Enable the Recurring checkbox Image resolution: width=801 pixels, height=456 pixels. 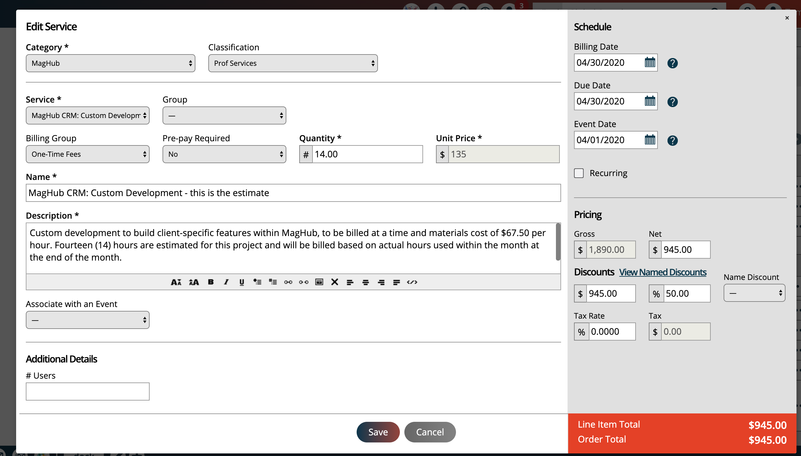click(x=579, y=173)
